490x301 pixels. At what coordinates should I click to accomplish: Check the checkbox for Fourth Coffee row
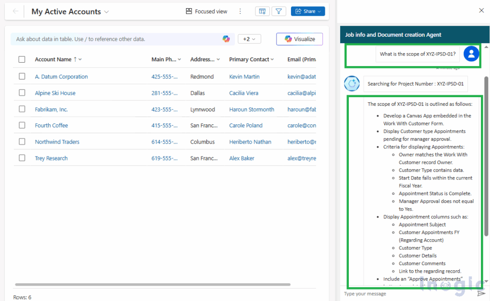(22, 125)
